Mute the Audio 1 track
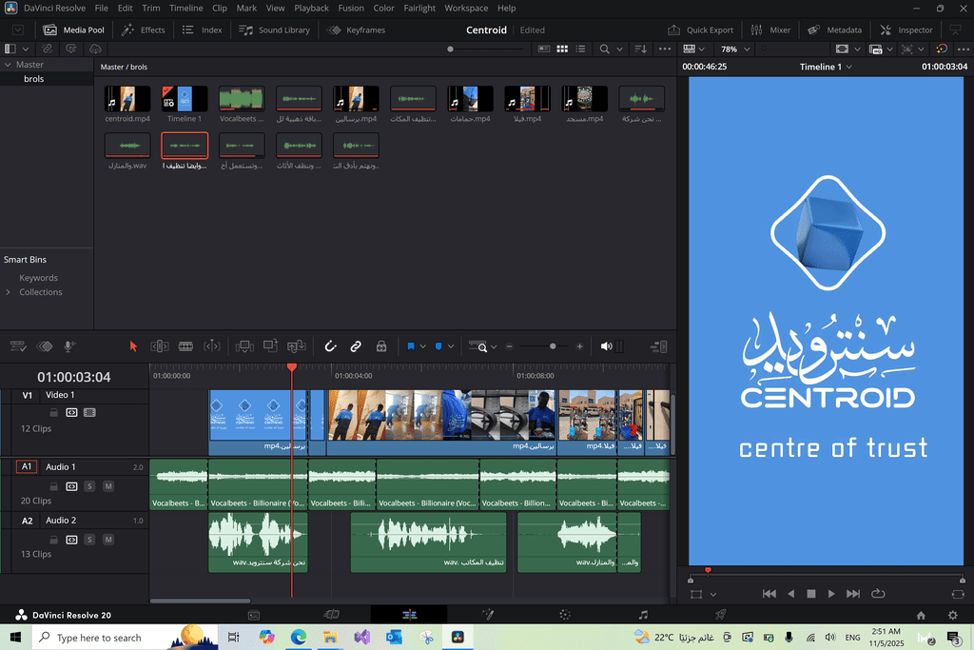Image resolution: width=974 pixels, height=650 pixels. [x=108, y=486]
